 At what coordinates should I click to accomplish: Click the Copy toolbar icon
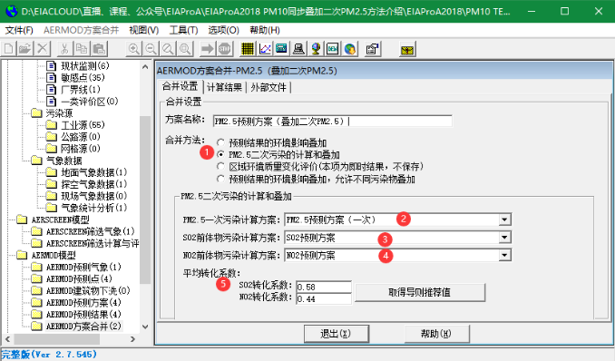(82, 49)
